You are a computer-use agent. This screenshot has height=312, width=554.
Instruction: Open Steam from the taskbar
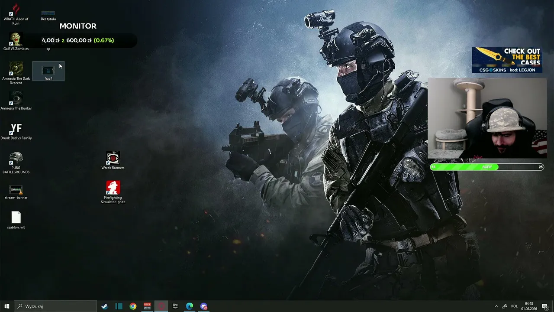[x=104, y=306]
